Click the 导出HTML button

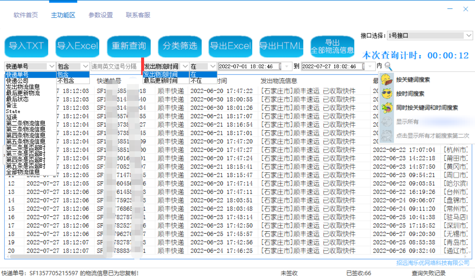(281, 46)
